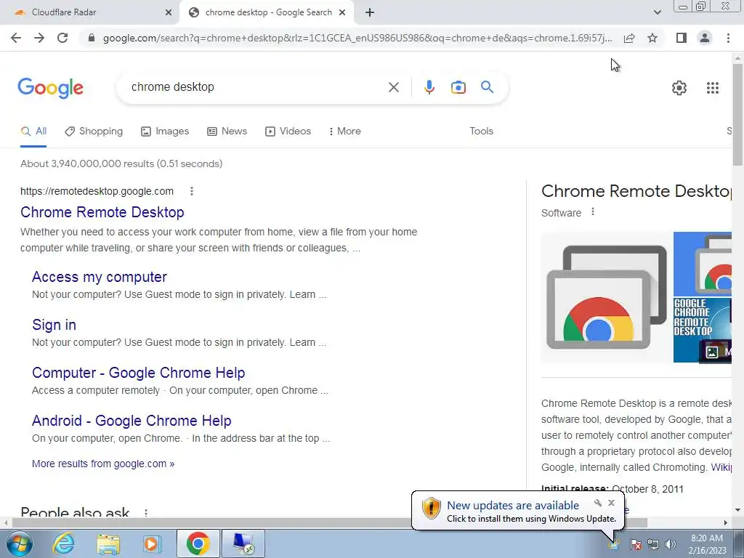This screenshot has height=558, width=744.
Task: Open the Chrome Remote Desktop result
Action: tap(102, 212)
